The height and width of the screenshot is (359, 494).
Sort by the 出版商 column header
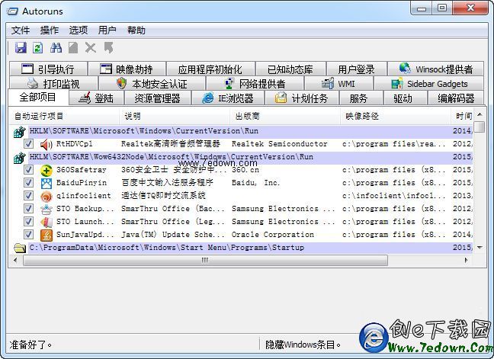click(x=247, y=117)
